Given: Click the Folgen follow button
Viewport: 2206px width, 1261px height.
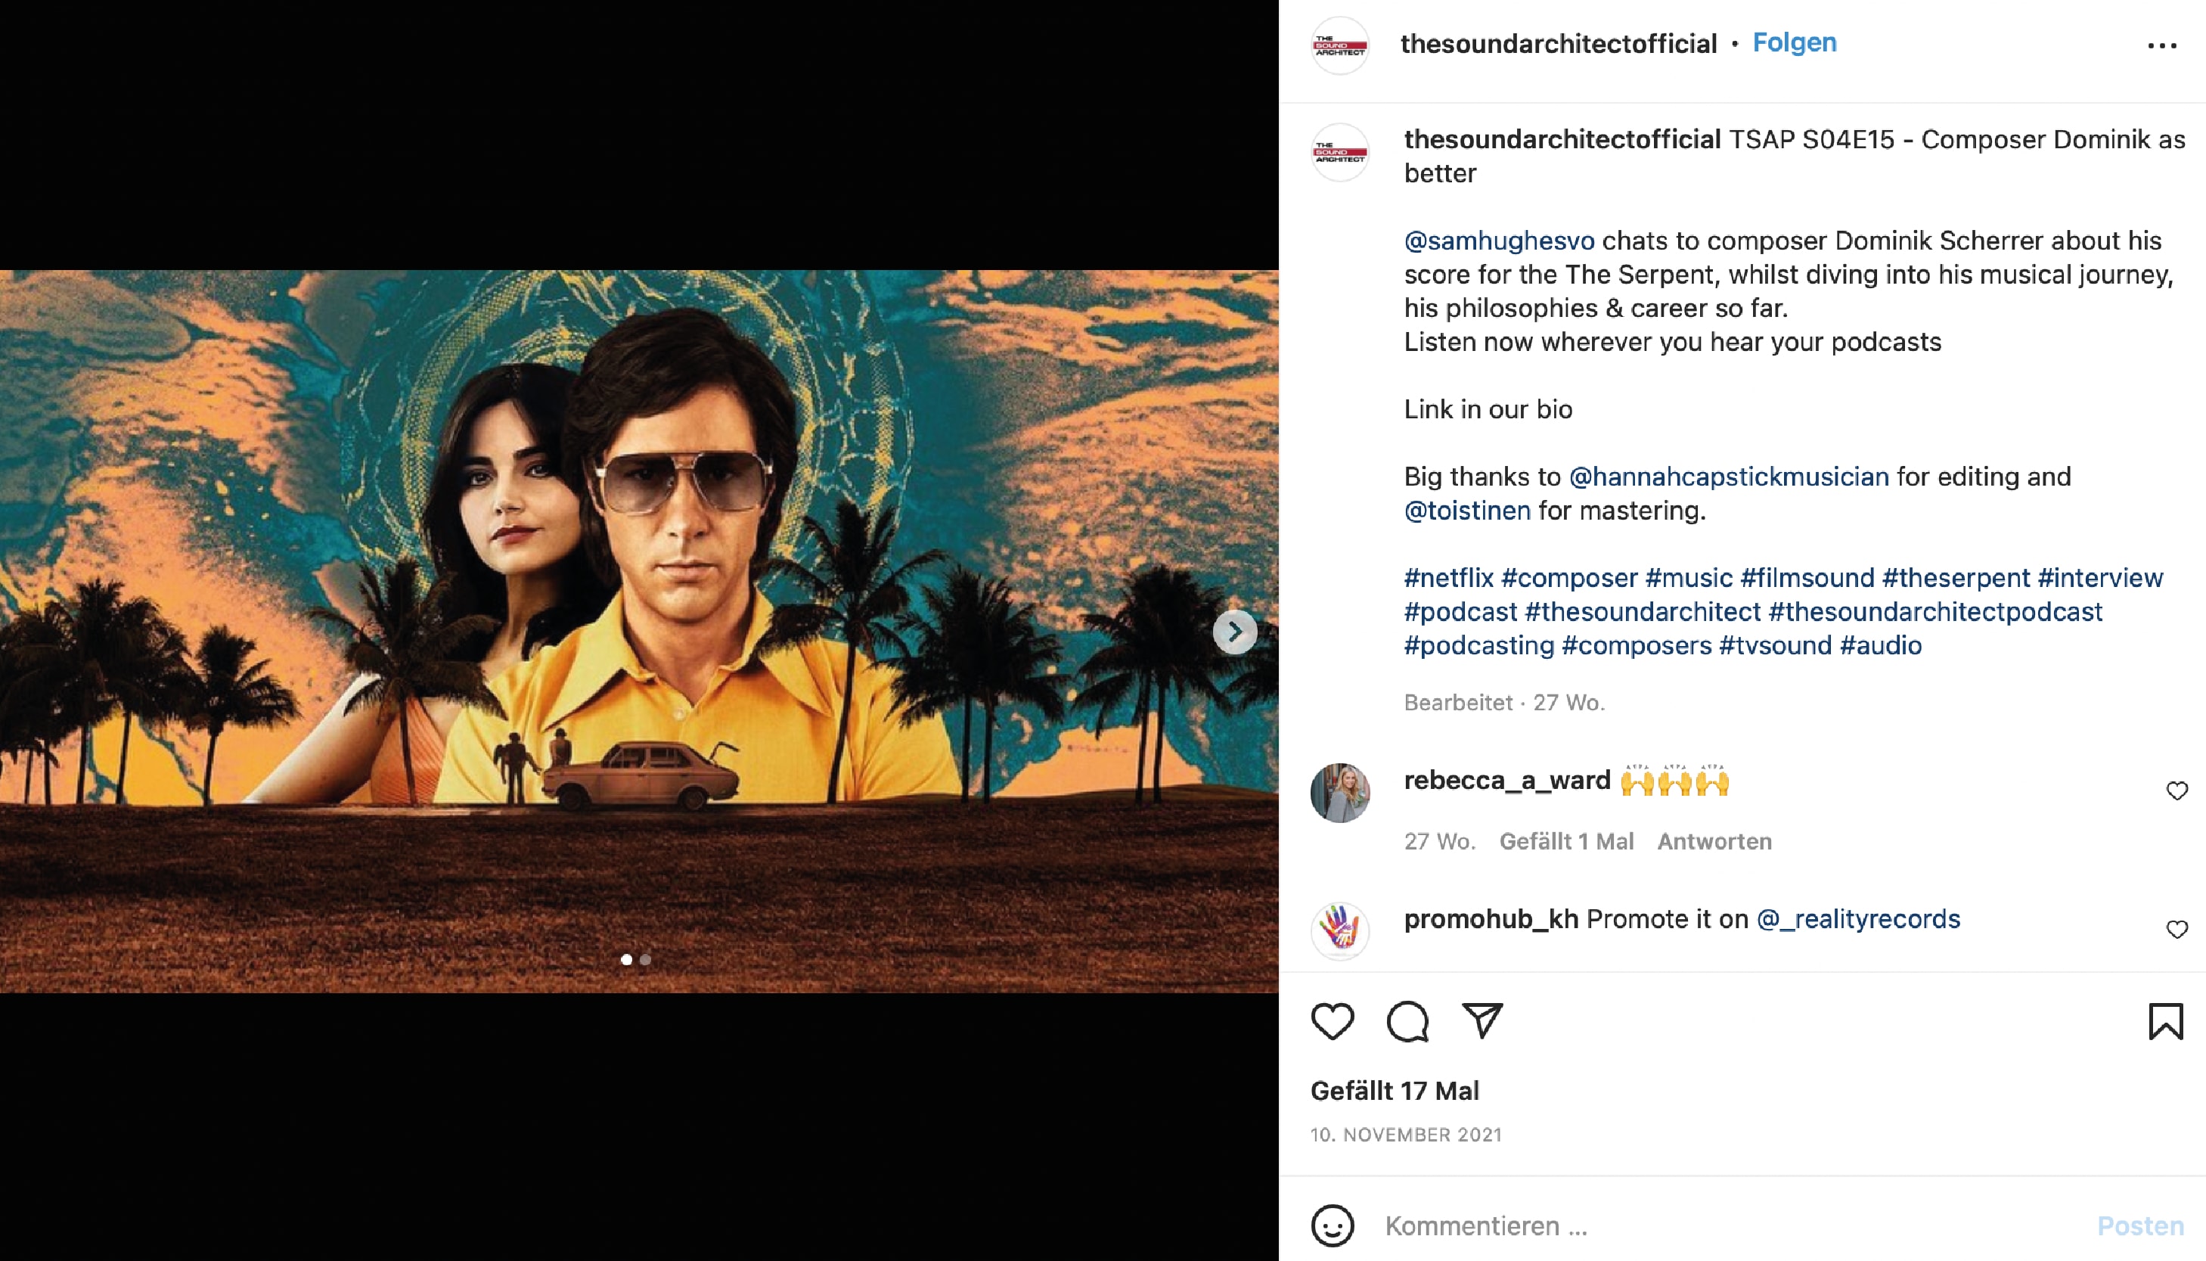Looking at the screenshot, I should coord(1794,42).
